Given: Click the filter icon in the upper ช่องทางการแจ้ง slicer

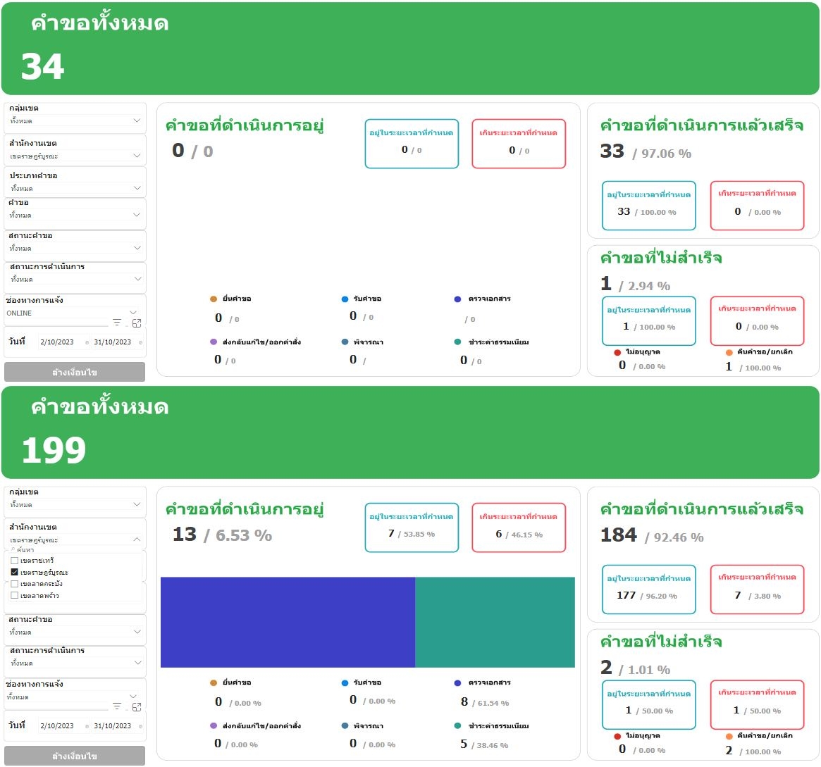Looking at the screenshot, I should tap(117, 323).
